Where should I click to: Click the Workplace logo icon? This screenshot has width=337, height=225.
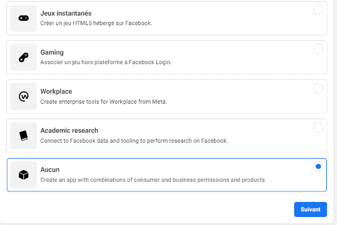(x=24, y=96)
